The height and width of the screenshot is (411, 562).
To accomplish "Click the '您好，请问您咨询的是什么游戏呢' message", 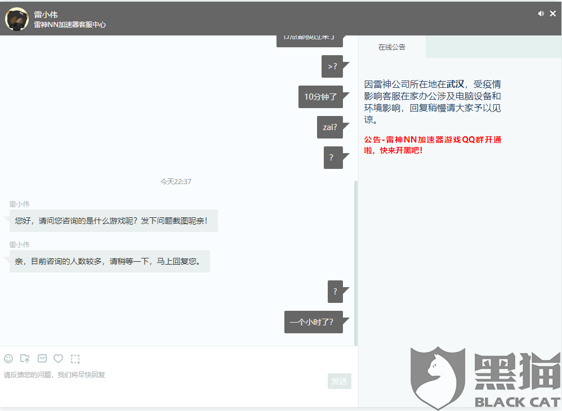I will [114, 221].
